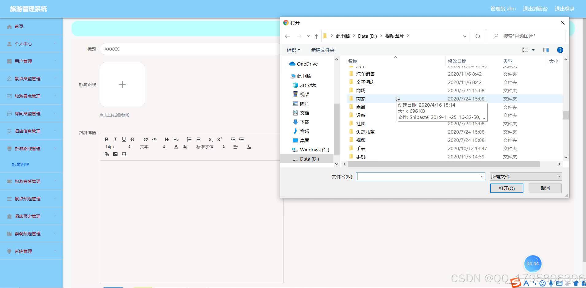Insert a code block in the editor
Viewport: 586px width, 288px height.
pos(154,139)
